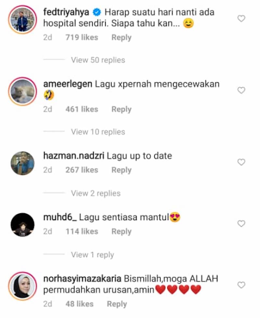The height and width of the screenshot is (318, 260).
Task: View the 719 likes on first comment
Action: (x=82, y=37)
